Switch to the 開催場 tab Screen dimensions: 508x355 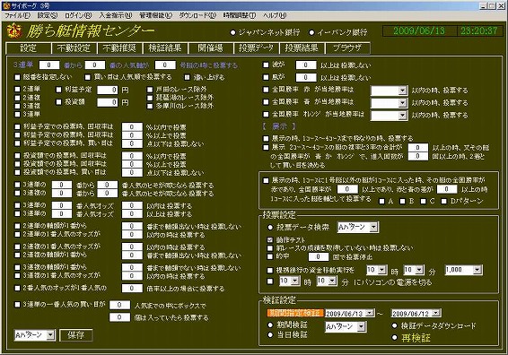[x=211, y=48]
